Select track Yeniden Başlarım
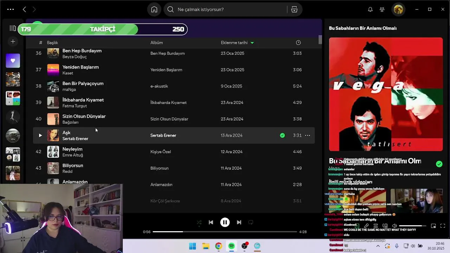This screenshot has height=253, width=450. pos(81,67)
